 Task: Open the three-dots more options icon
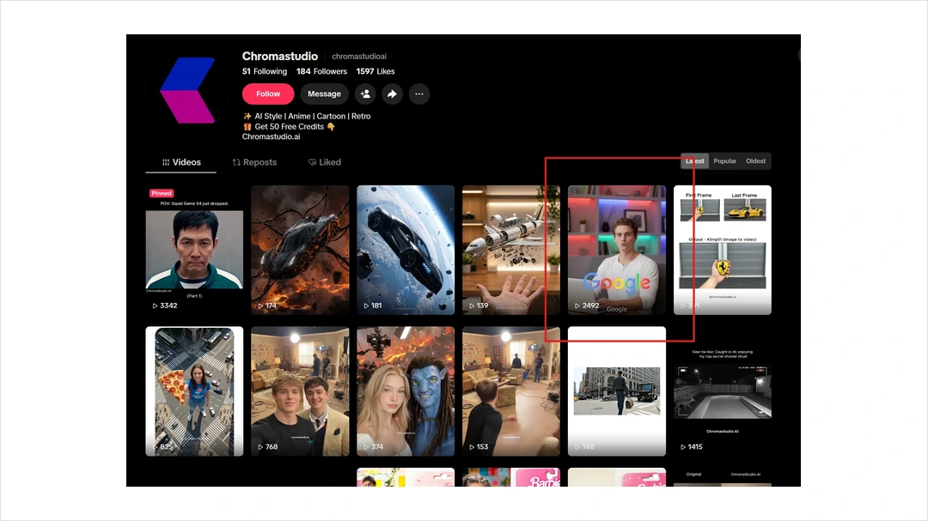419,94
